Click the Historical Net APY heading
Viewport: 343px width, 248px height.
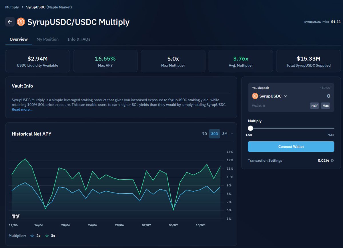(31, 134)
